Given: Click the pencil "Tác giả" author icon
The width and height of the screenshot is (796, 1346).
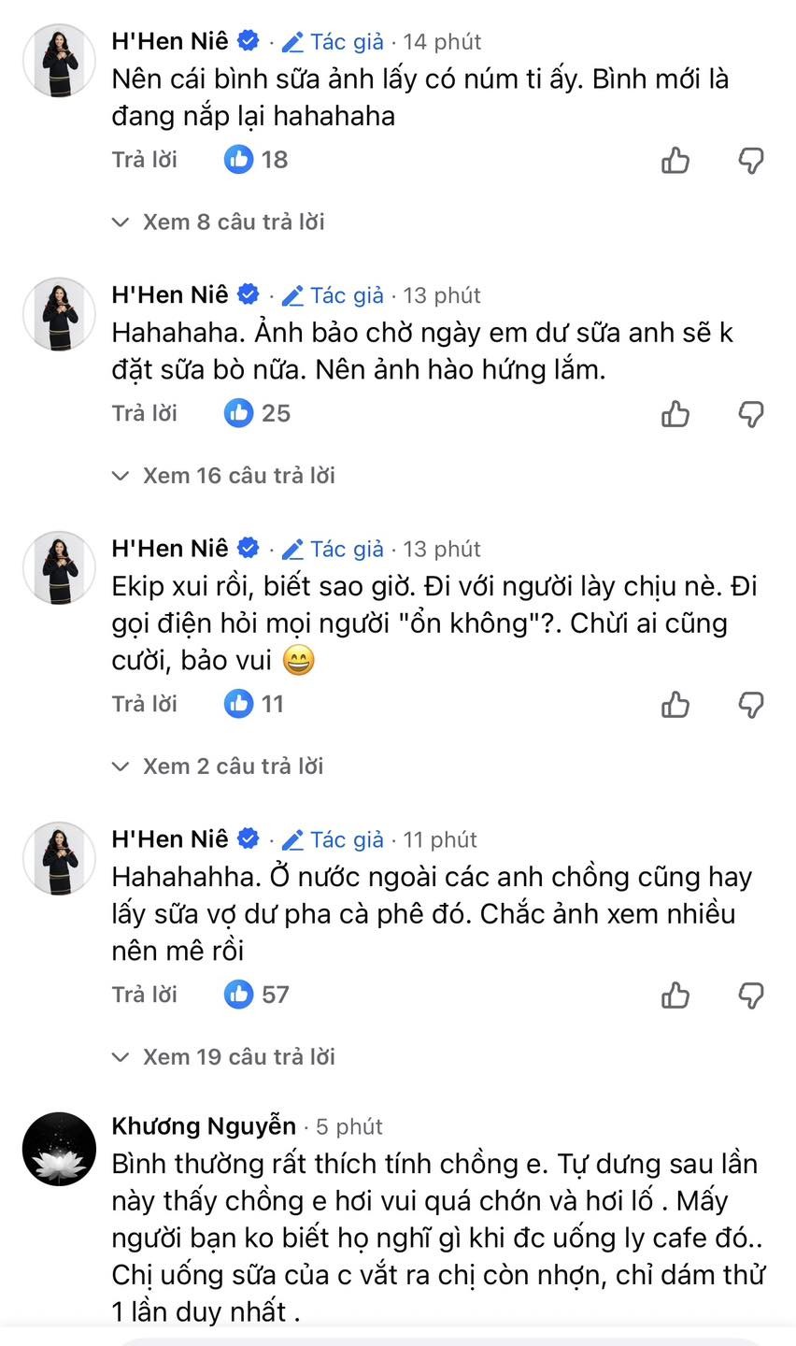Looking at the screenshot, I should coord(292,41).
